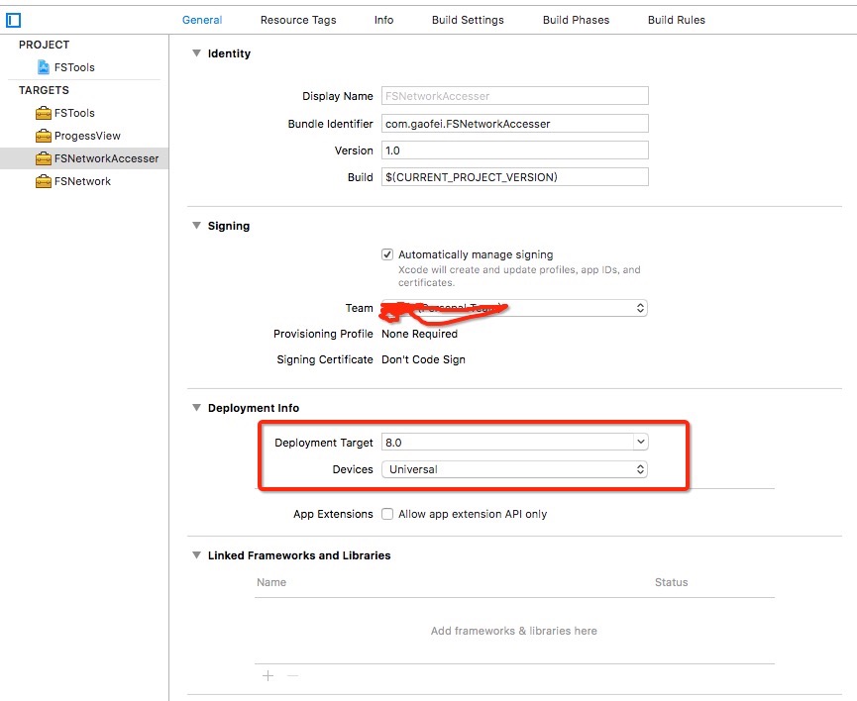Image resolution: width=857 pixels, height=701 pixels.
Task: Collapse the Identity section
Action: 196,53
